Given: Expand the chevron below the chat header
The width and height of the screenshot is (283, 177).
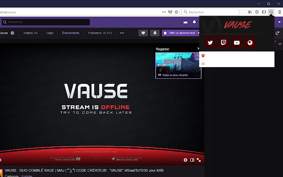Looking at the screenshot, I should pos(280,44).
